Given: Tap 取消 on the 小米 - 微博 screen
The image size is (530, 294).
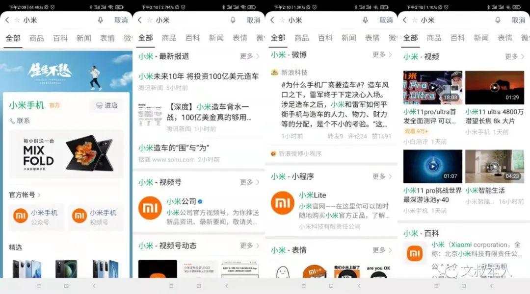Looking at the screenshot, I should click(x=386, y=20).
